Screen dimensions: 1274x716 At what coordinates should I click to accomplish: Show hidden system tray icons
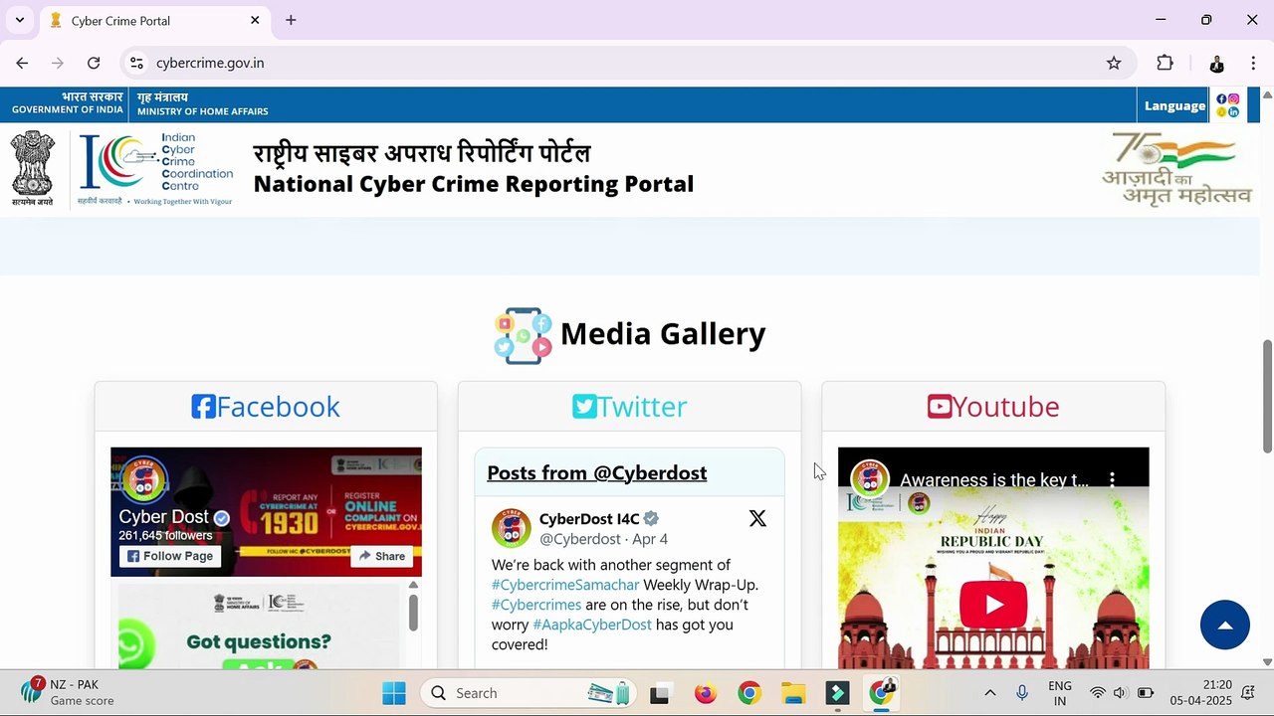(x=989, y=693)
